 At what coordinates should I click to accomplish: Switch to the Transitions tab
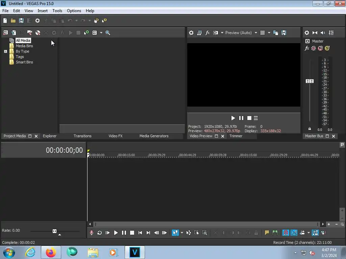coord(82,136)
